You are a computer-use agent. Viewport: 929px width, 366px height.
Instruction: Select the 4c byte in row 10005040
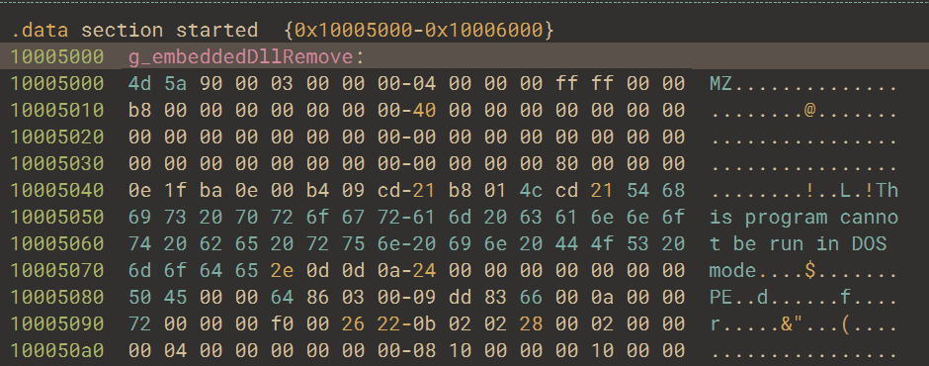point(532,190)
